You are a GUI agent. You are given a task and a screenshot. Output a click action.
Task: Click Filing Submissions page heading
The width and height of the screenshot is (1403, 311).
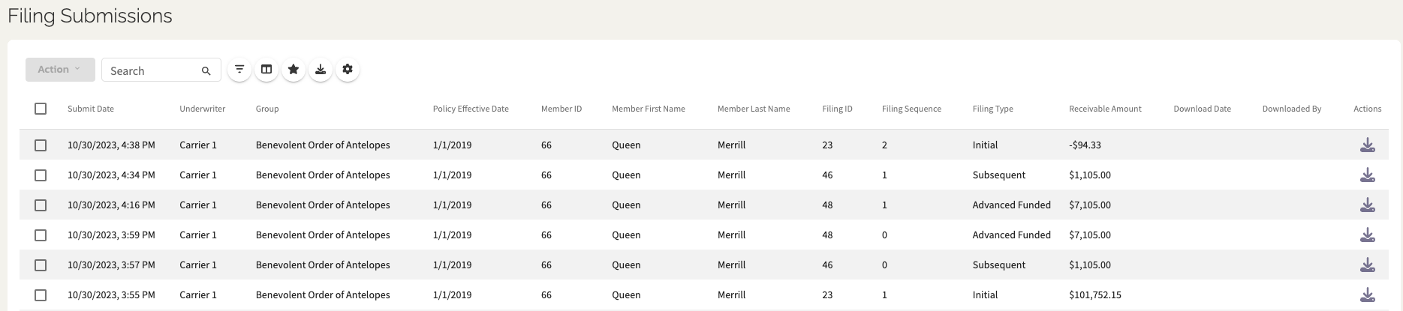pos(90,16)
